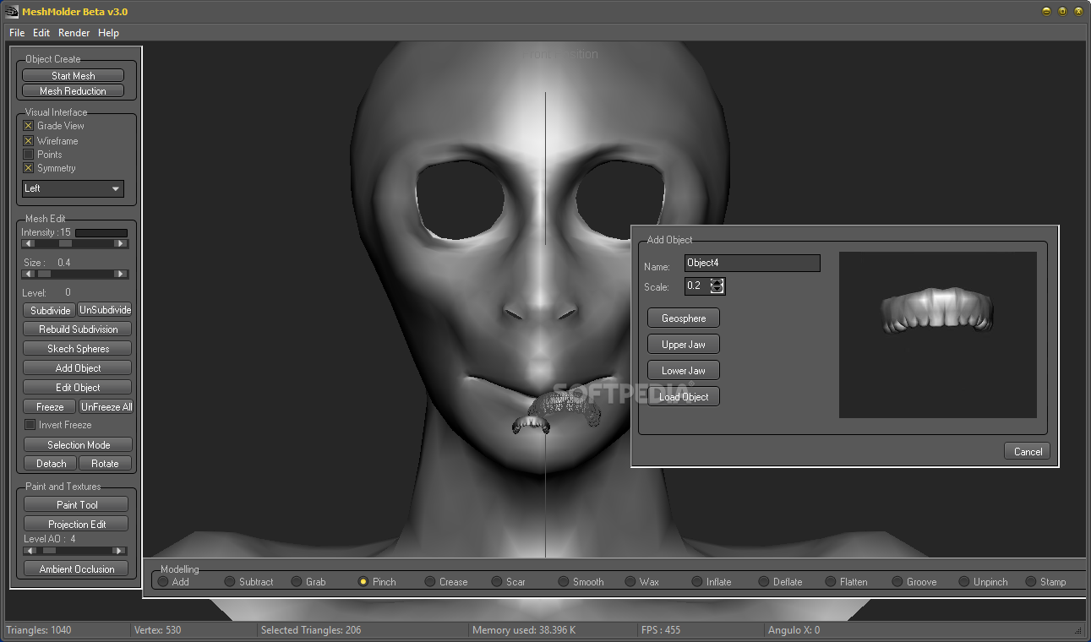This screenshot has width=1091, height=642.
Task: Switch to Crease modelling mode
Action: pos(430,581)
